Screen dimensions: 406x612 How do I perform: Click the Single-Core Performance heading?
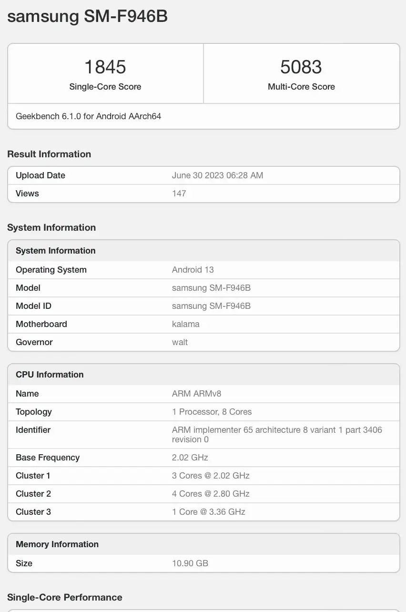click(65, 598)
